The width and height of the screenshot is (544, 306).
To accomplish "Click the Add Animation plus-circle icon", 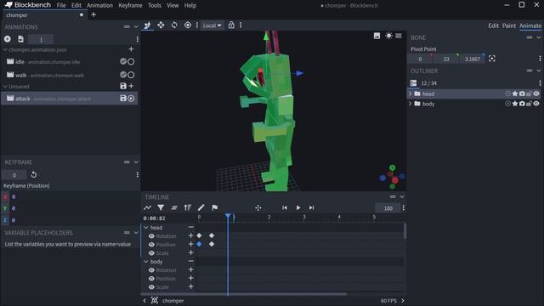I will point(8,39).
